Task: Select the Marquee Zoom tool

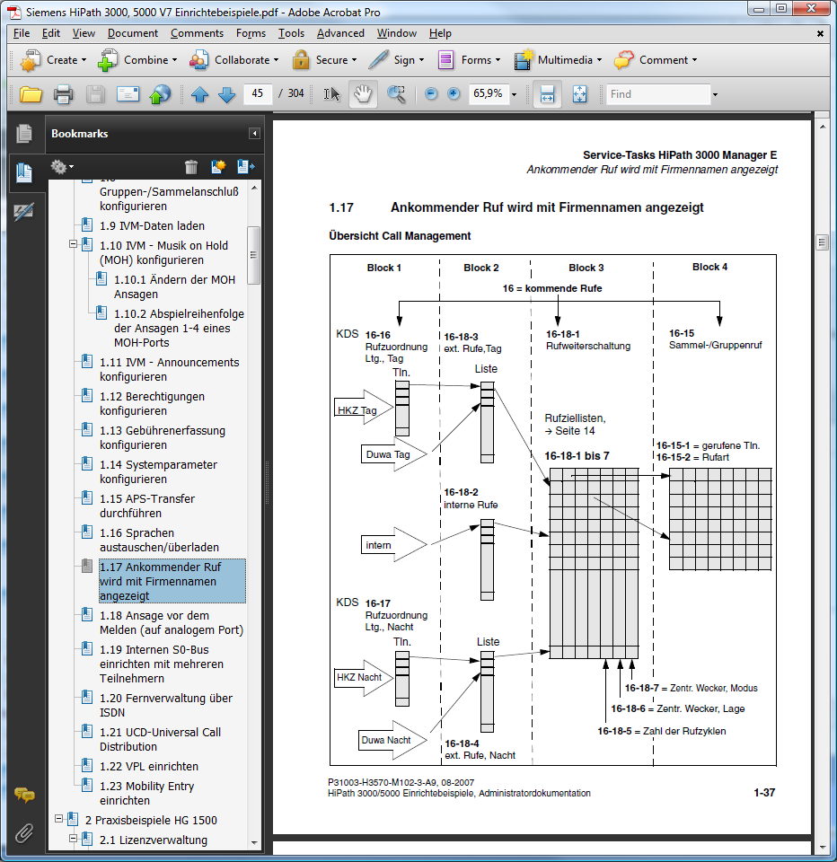Action: (x=396, y=94)
